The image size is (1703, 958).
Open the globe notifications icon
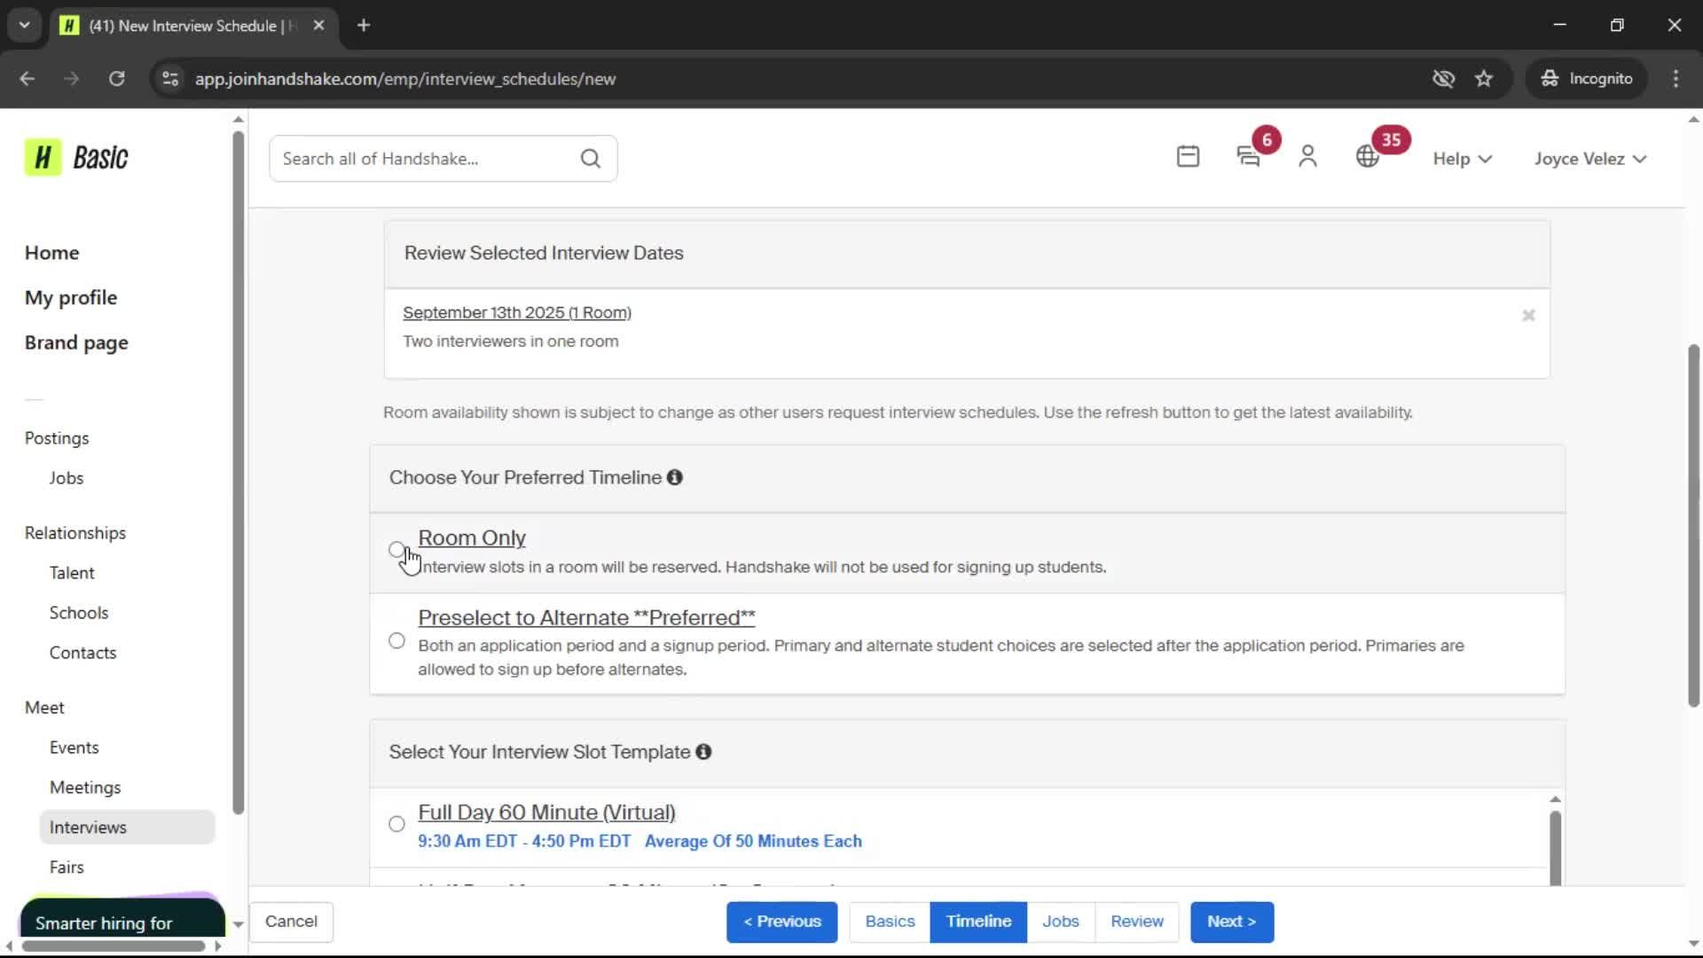click(x=1367, y=157)
